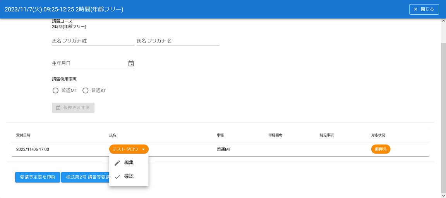Screen dimensions: 446x198
Task: Click the pencil icon beside 編集
Action: 117,163
